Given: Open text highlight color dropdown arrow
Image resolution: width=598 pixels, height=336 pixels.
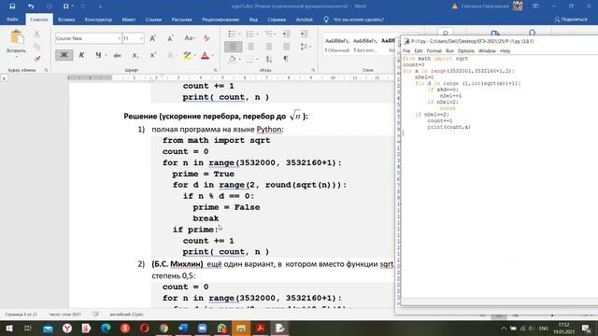Looking at the screenshot, I should (195, 56).
